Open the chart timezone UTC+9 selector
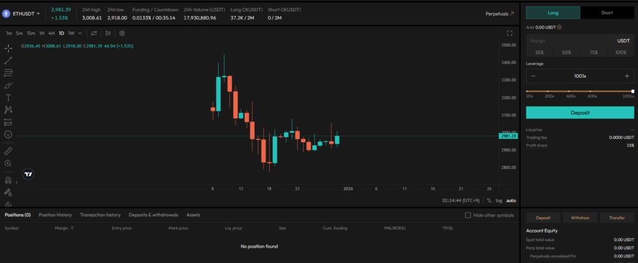Screen dimensions: 638x263 (x=462, y=200)
